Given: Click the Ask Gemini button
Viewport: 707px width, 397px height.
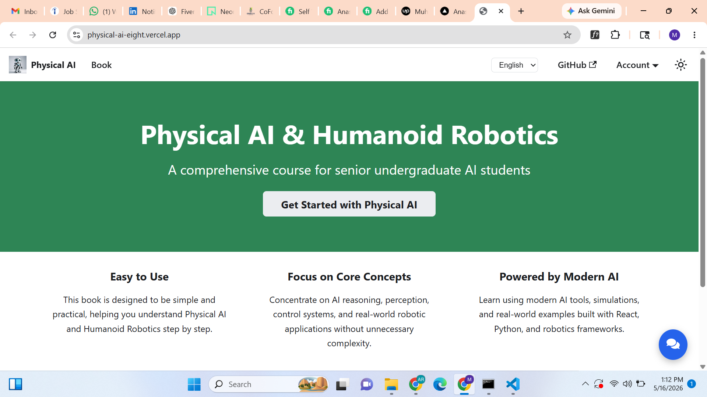Looking at the screenshot, I should tap(591, 11).
